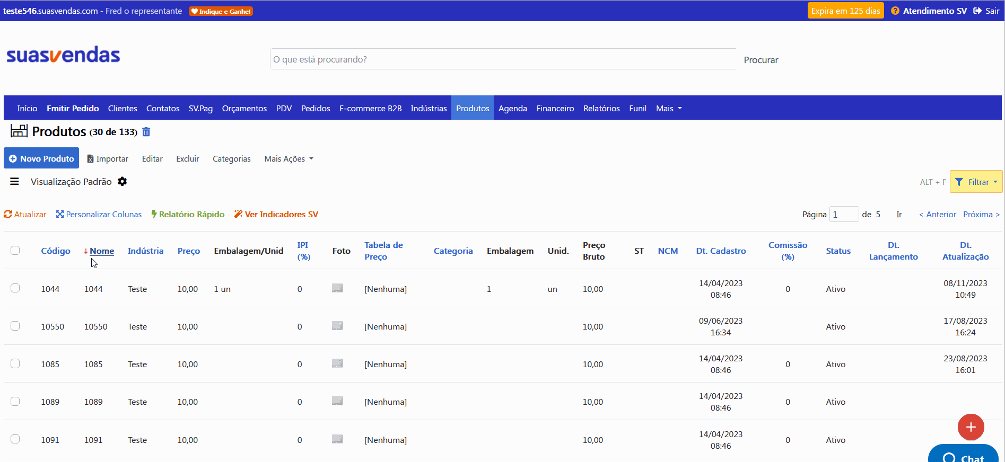Open the gear settings for Visualização Padrão

[x=123, y=182]
